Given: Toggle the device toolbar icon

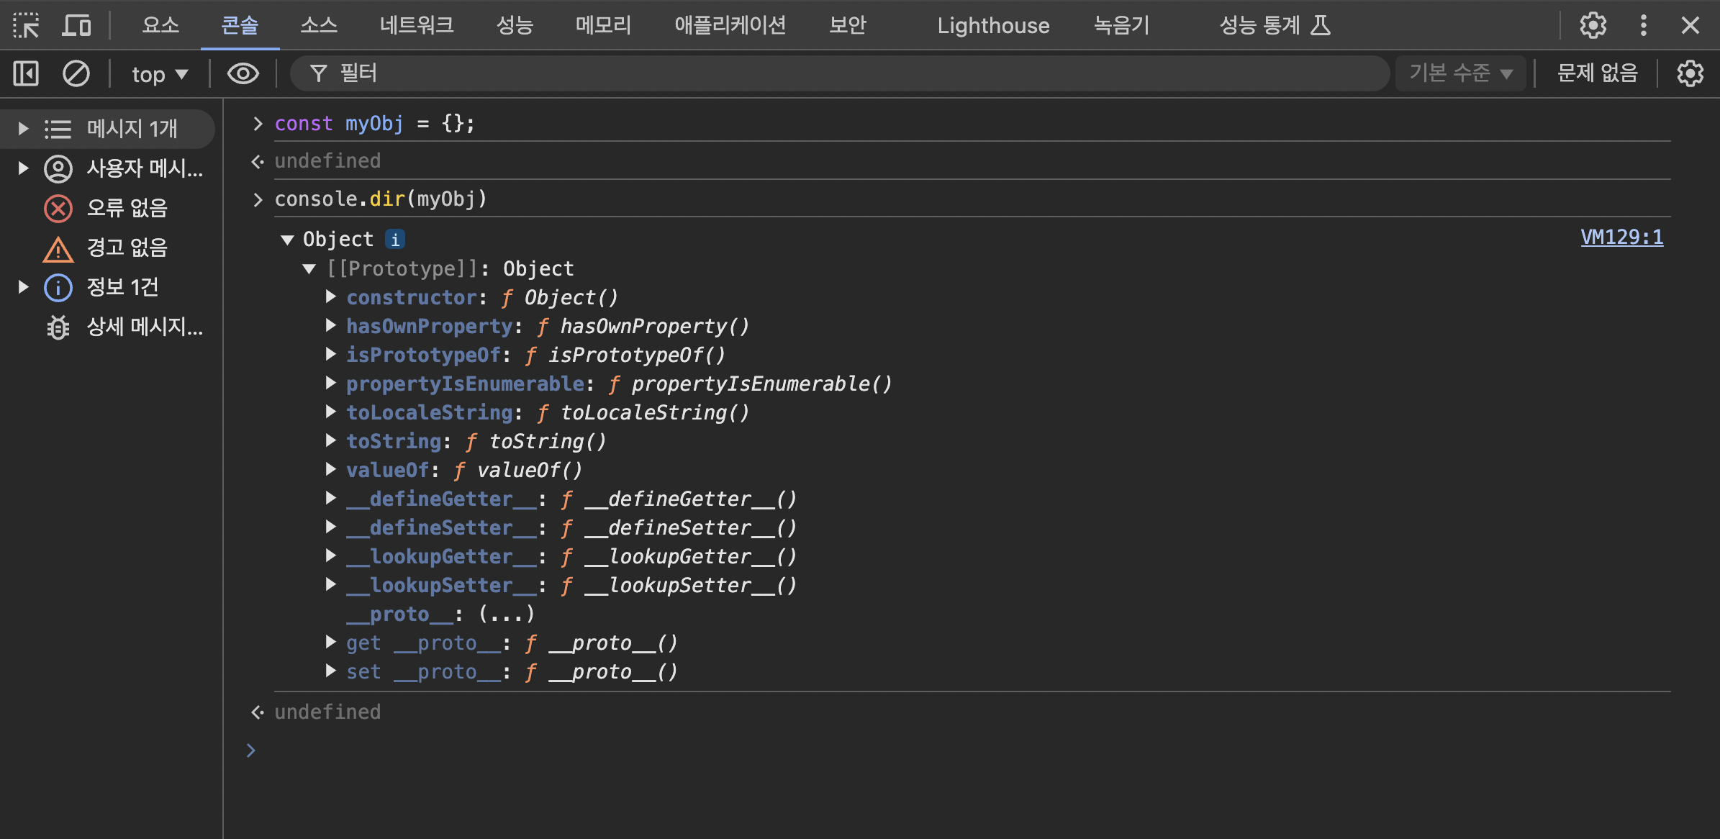Looking at the screenshot, I should click(76, 26).
